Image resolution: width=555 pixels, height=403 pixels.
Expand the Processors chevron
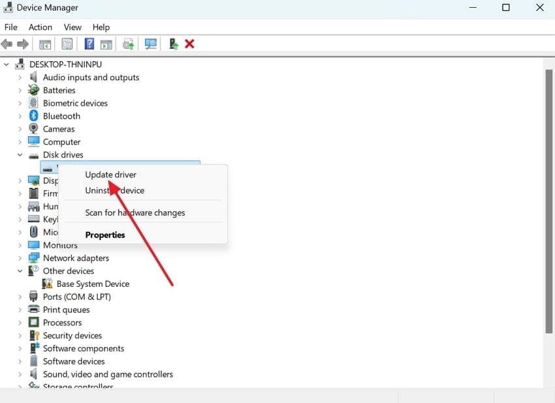coord(20,322)
